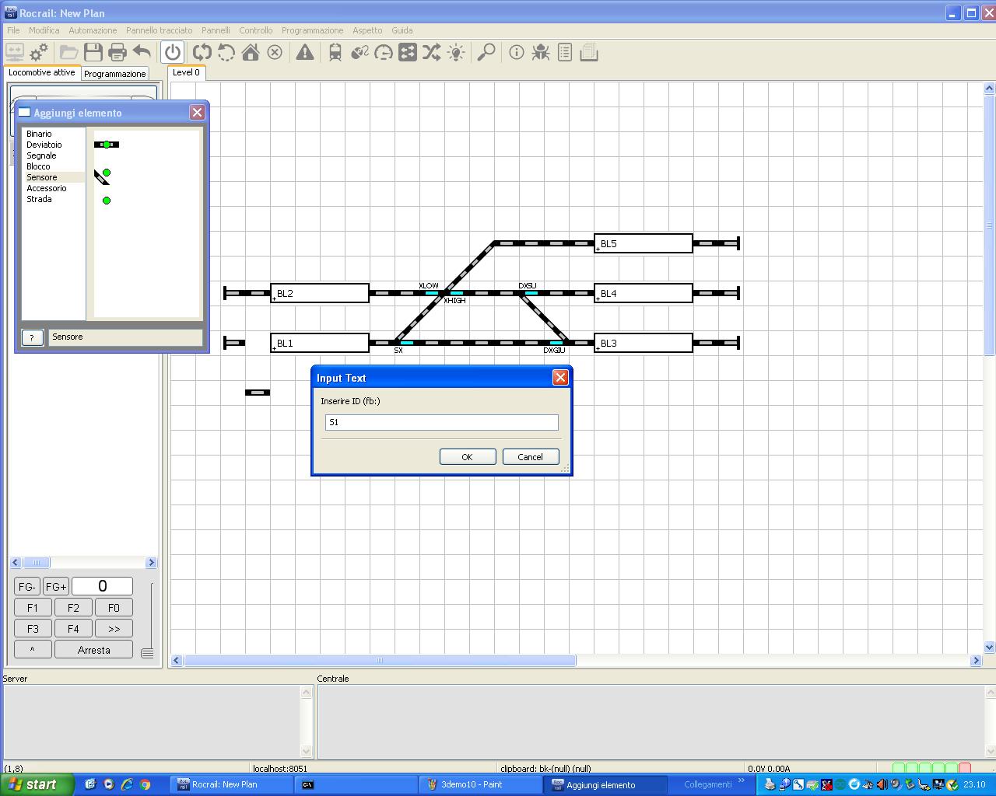Viewport: 996px width, 796px height.
Task: Open the Controllo menu
Action: (x=256, y=30)
